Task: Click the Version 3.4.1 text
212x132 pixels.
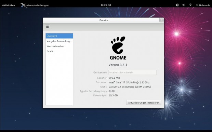Action: coord(118,65)
